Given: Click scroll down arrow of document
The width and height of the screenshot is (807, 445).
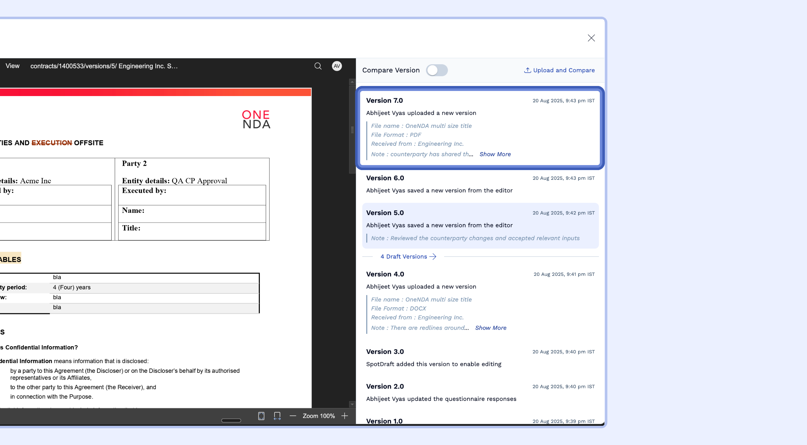Looking at the screenshot, I should click(352, 404).
